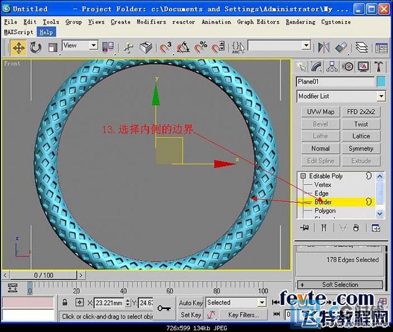Open the Utilities hammer tab
The image size is (393, 332).
tap(378, 67)
